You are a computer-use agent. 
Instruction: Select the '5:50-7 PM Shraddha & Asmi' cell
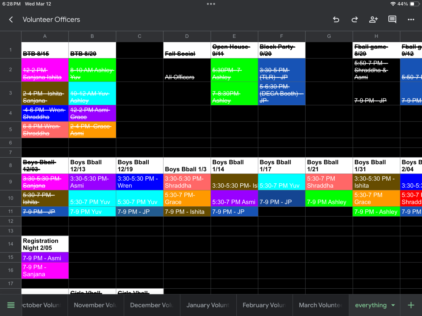(376, 70)
